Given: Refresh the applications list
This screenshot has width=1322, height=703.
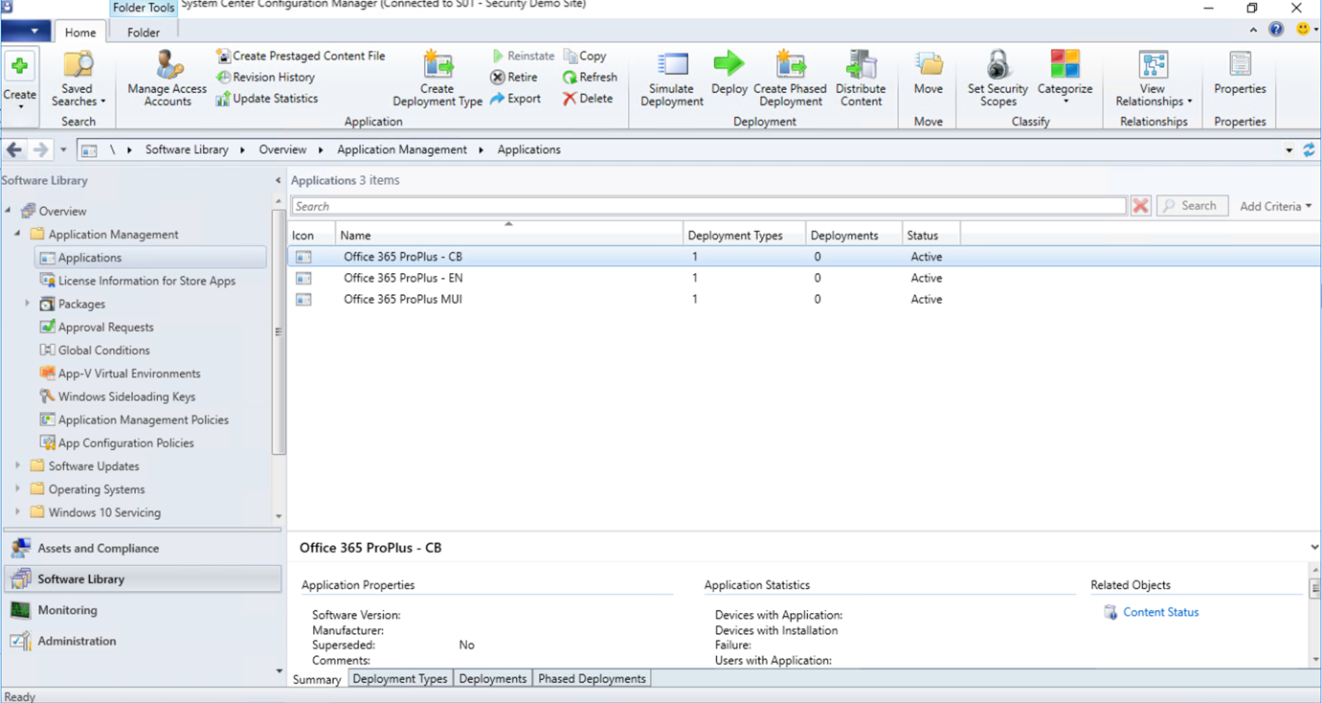Looking at the screenshot, I should (x=590, y=77).
